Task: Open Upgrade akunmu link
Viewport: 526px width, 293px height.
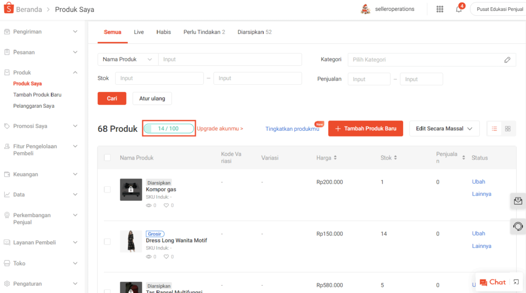Action: (220, 129)
